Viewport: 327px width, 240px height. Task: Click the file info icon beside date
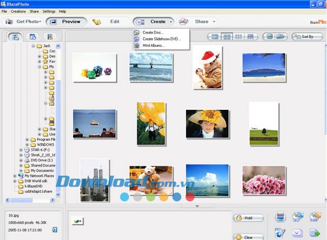tap(55, 230)
